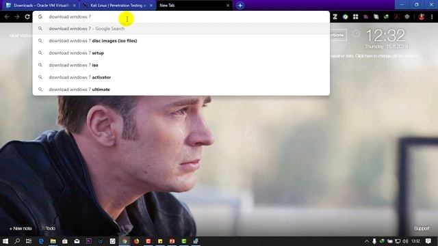Click the grey overlapping pages extension icon
This screenshot has height=246, width=438.
[376, 16]
